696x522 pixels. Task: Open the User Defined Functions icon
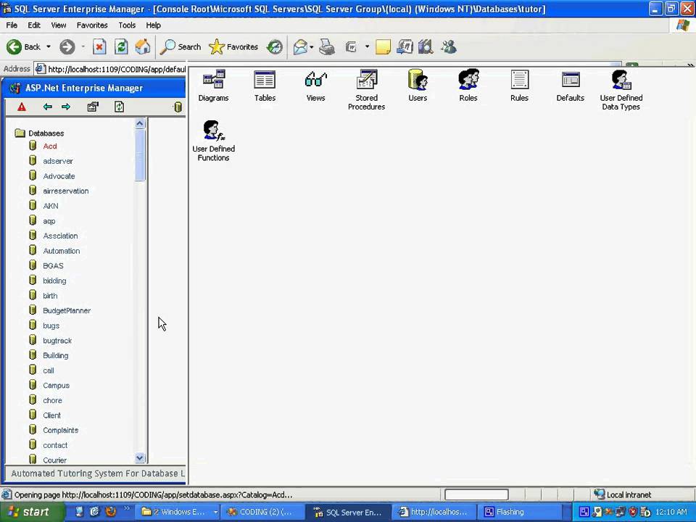[x=213, y=141]
